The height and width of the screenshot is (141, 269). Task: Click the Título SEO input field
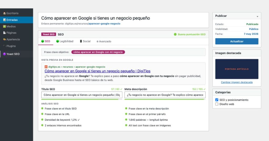82,95
